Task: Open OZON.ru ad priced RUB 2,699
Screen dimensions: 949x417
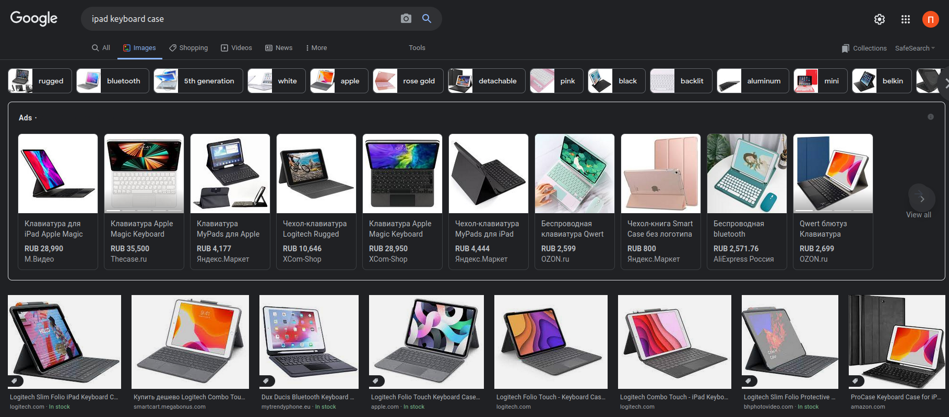Action: (833, 202)
